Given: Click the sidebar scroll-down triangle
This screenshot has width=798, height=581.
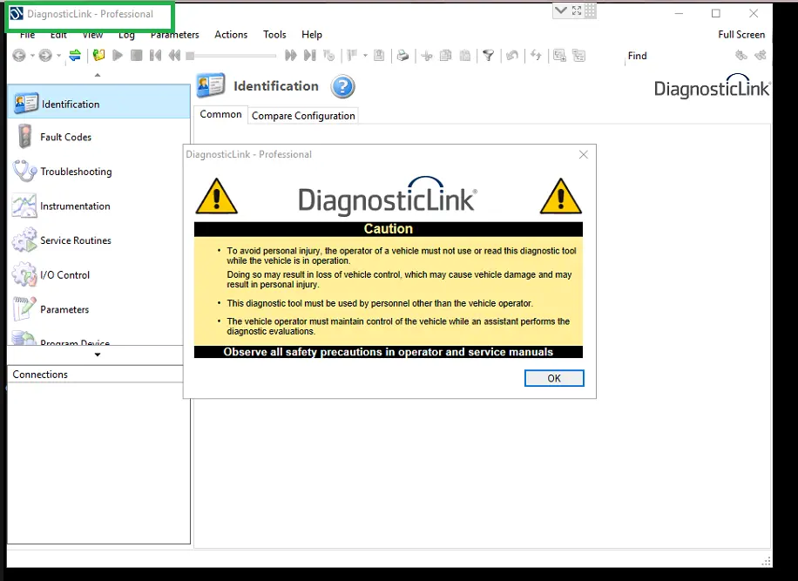Looking at the screenshot, I should pos(98,355).
